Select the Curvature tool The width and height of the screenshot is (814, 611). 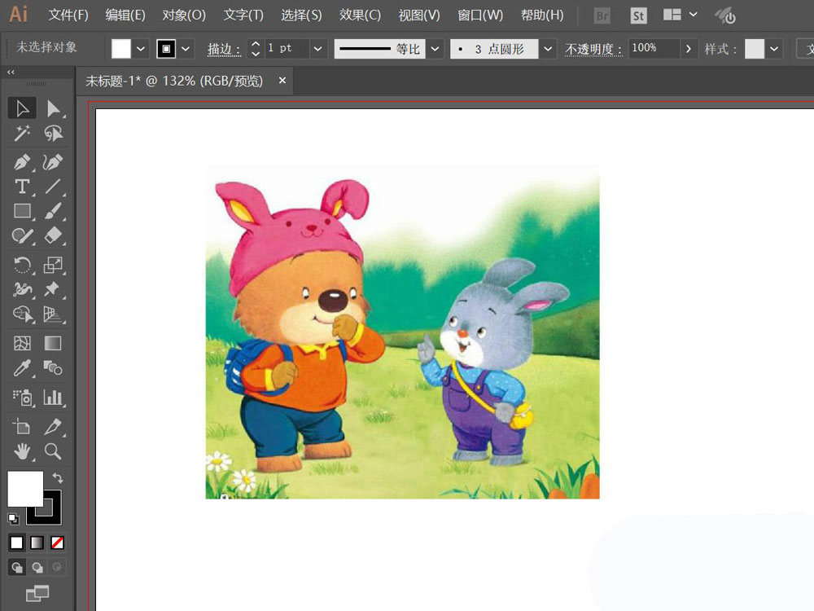(x=53, y=162)
